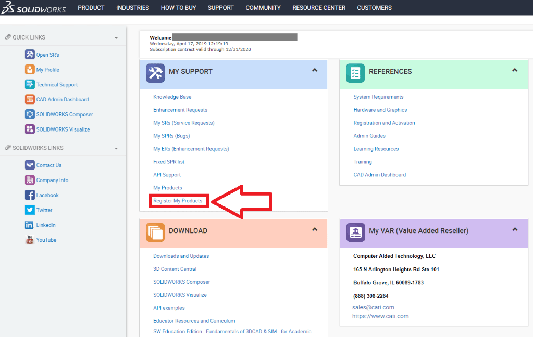This screenshot has width=533, height=337.
Task: Collapse the Download panel
Action: 315,229
